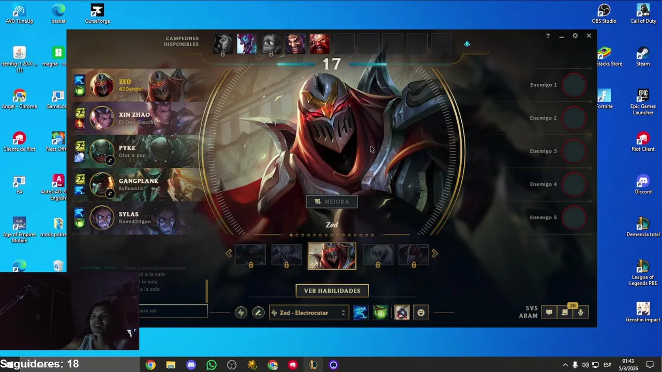Open Genshin Impact desktop icon
662x372 pixels.
coord(643,312)
